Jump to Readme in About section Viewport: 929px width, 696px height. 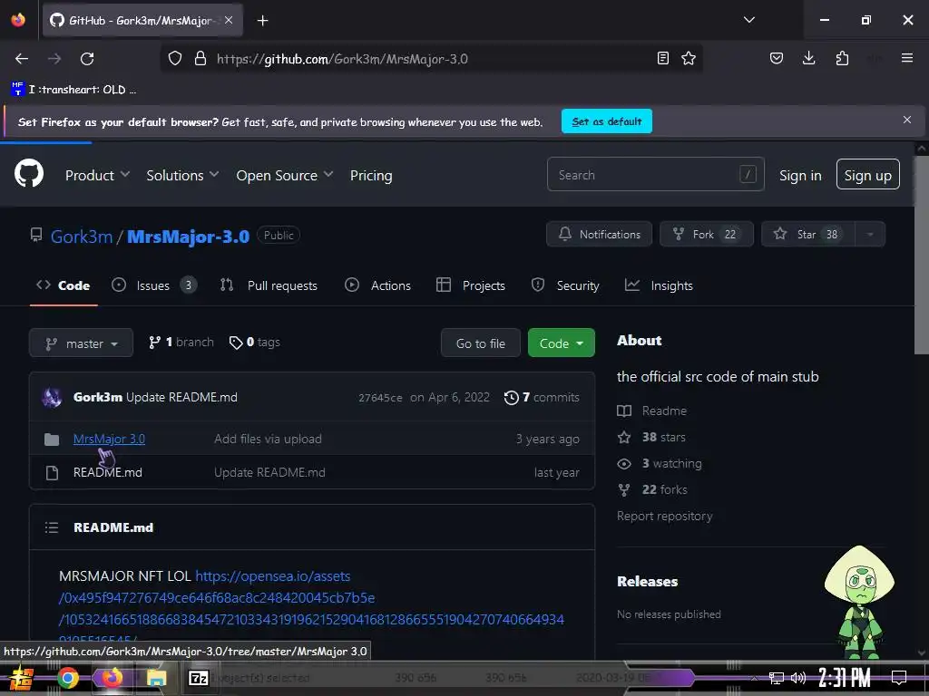pyautogui.click(x=651, y=411)
